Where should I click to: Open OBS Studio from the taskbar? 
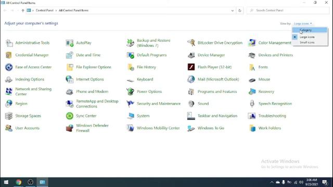(30, 182)
